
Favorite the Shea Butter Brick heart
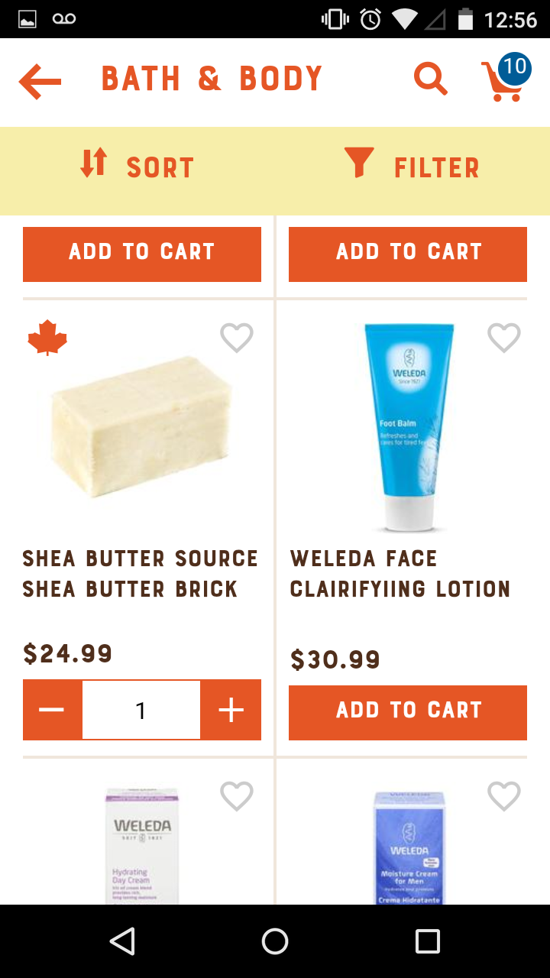(237, 338)
